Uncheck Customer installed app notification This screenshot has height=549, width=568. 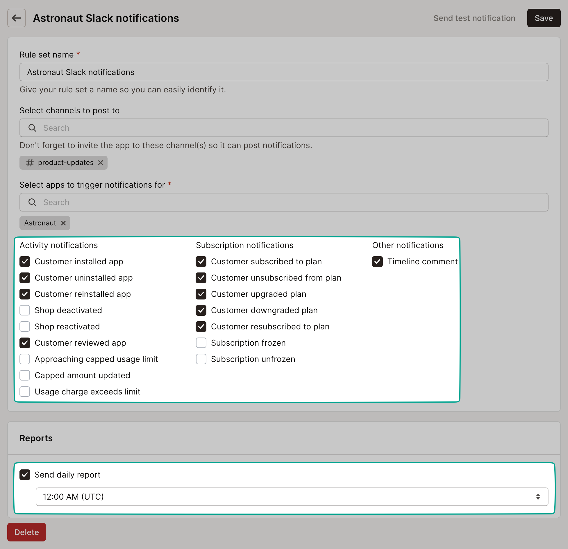(25, 261)
